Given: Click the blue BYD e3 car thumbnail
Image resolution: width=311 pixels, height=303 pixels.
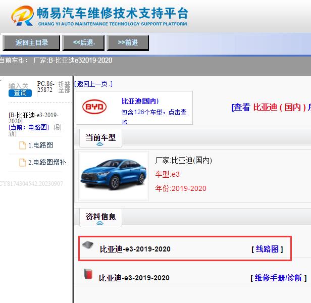Looking at the screenshot, I should [x=114, y=175].
